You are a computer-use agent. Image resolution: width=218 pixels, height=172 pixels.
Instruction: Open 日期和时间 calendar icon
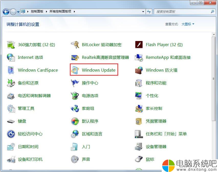(x=11, y=147)
